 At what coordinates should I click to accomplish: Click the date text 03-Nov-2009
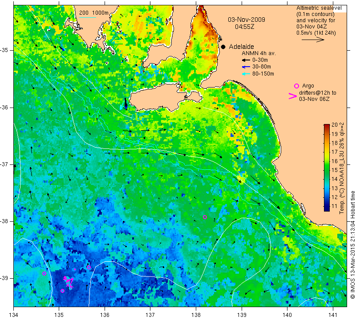point(247,20)
